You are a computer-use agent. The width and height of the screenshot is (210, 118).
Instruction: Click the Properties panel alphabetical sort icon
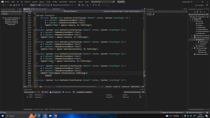(x=150, y=14)
